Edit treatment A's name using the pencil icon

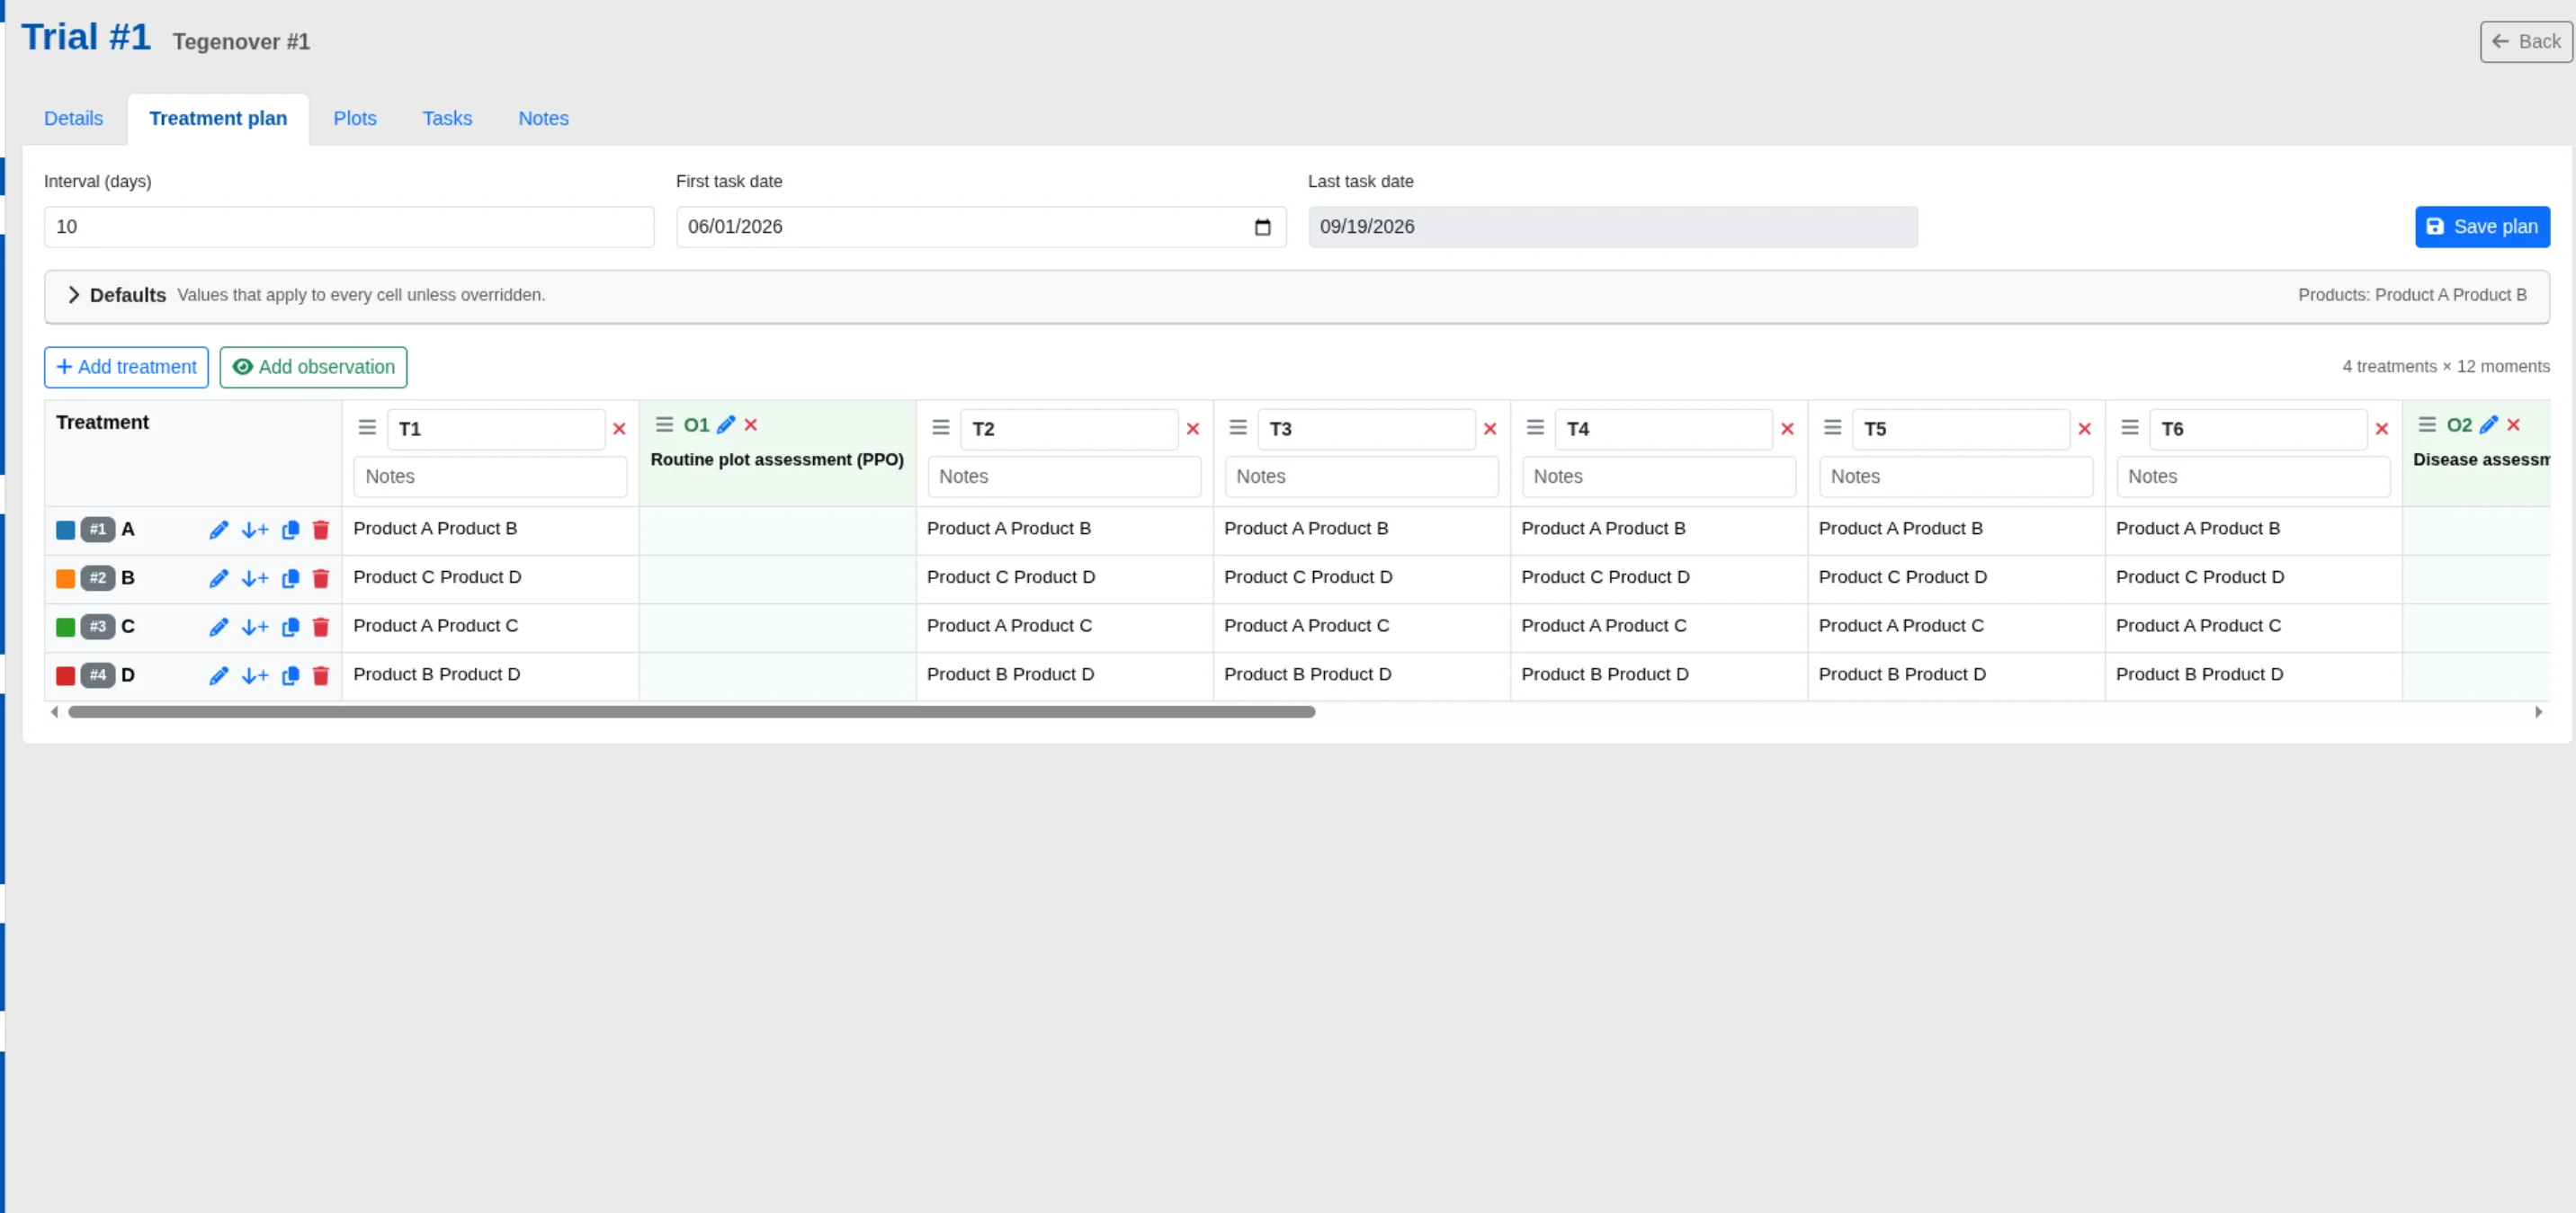[219, 530]
